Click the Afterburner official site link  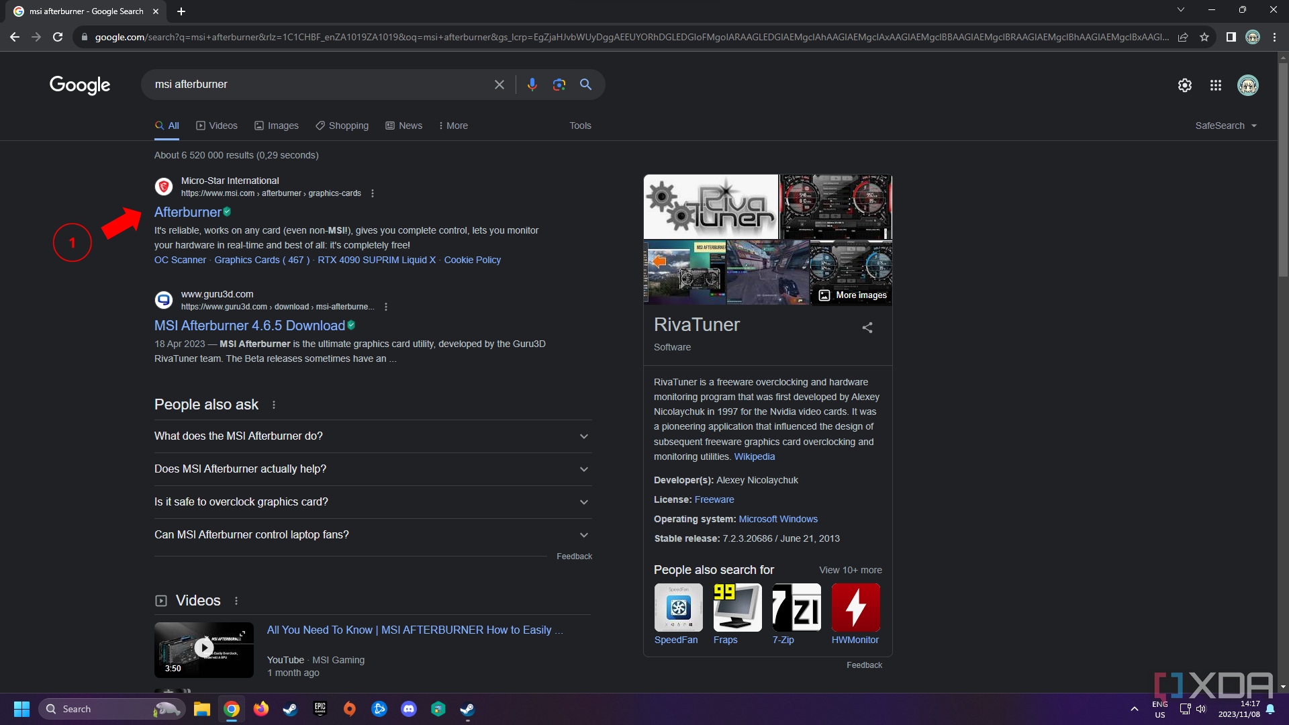coord(188,212)
